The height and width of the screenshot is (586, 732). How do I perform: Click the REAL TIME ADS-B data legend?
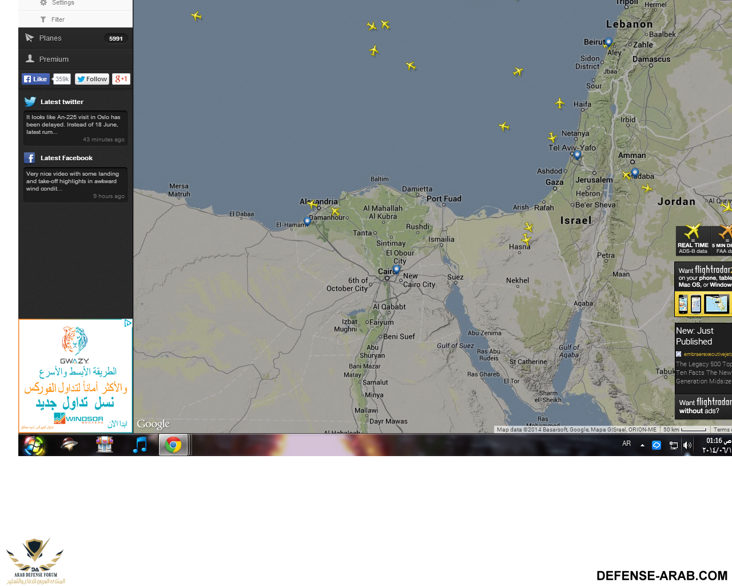tap(693, 240)
